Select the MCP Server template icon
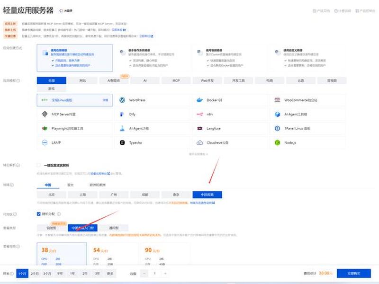 pyautogui.click(x=45, y=114)
